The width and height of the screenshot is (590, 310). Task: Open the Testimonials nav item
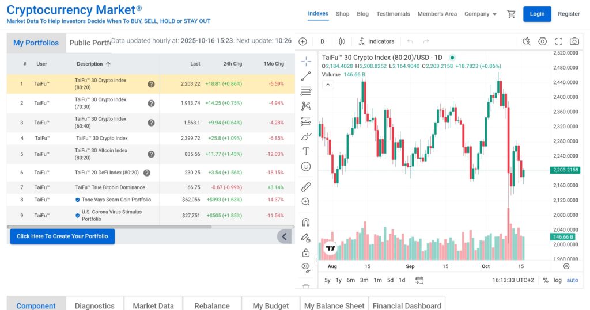coord(393,14)
